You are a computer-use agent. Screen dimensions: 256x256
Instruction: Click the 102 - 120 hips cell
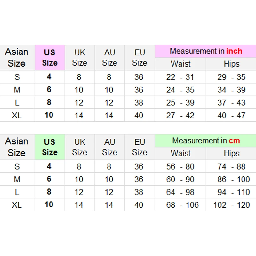[x=231, y=205]
